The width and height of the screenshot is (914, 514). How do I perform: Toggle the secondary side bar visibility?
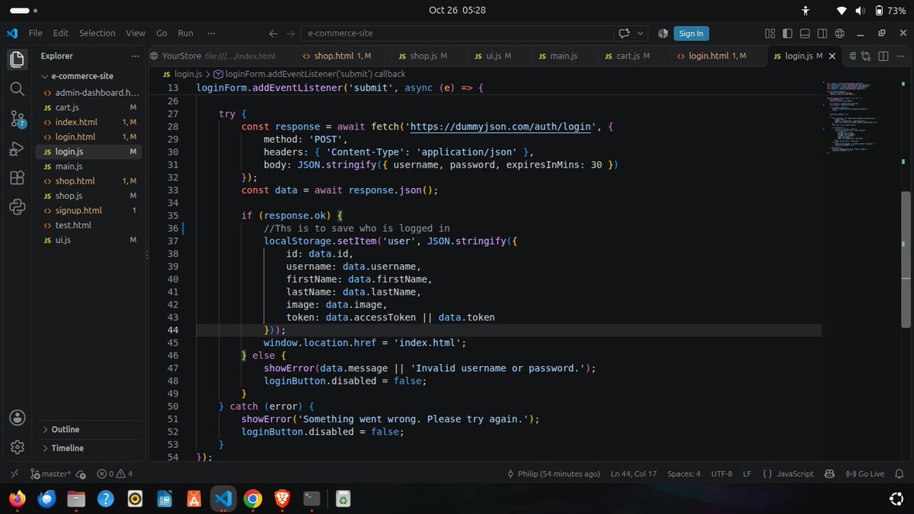coord(822,34)
